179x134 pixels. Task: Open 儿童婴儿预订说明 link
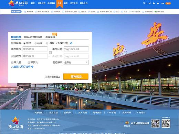(x=21, y=67)
